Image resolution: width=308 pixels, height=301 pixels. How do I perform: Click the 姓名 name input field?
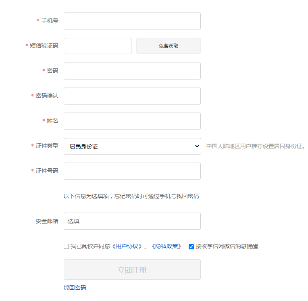[132, 121]
